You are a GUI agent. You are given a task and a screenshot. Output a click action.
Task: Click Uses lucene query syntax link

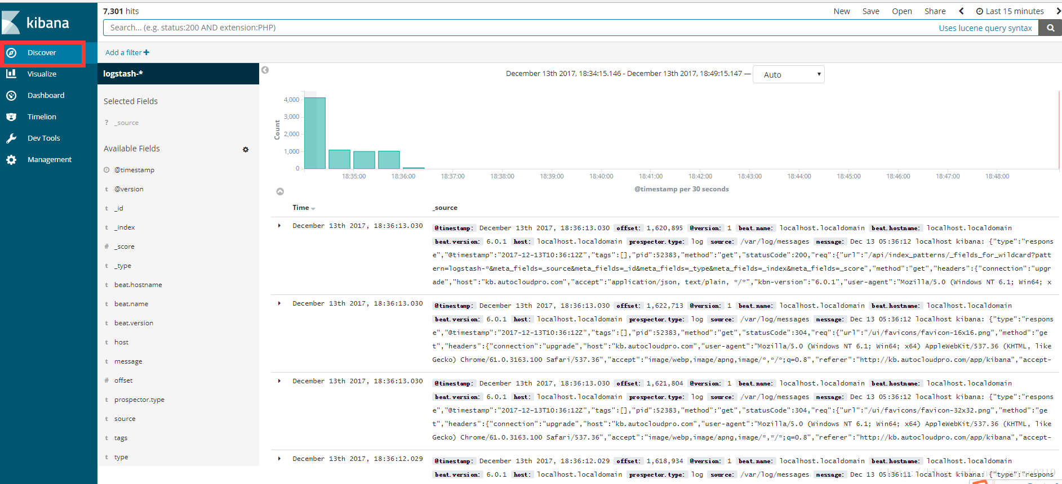point(985,28)
